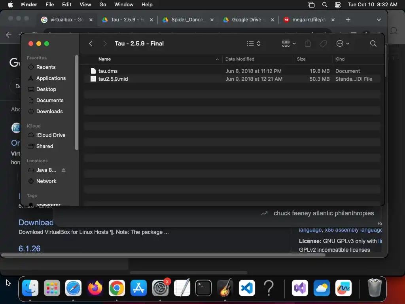
Task: Open GarageBand from the Dock
Action: click(x=225, y=288)
